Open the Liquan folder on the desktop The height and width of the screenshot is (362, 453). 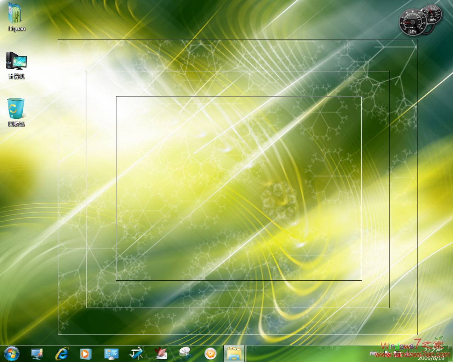coord(16,16)
